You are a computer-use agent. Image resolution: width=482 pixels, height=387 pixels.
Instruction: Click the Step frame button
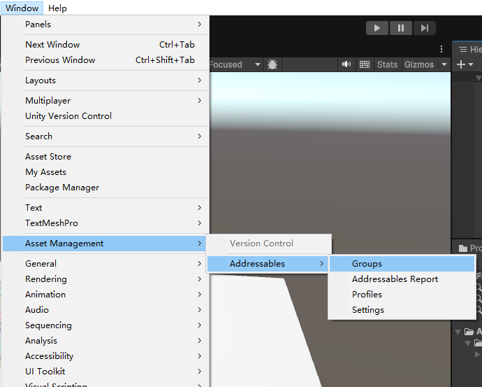(425, 28)
